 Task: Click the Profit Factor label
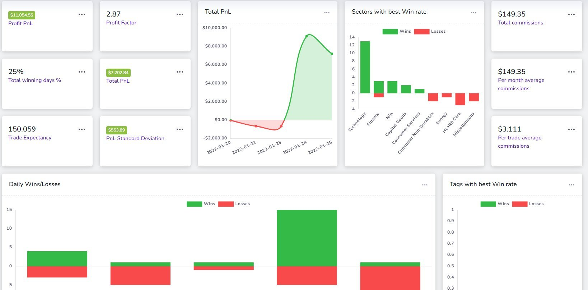121,23
